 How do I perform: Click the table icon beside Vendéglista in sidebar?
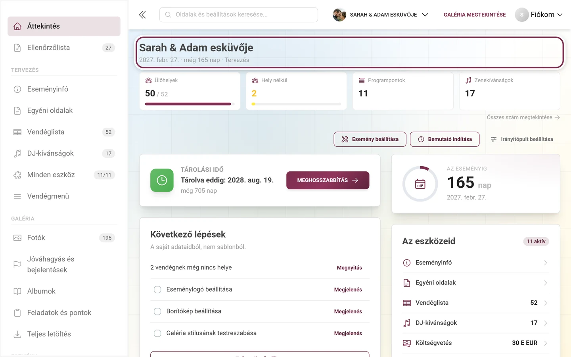coord(17,132)
